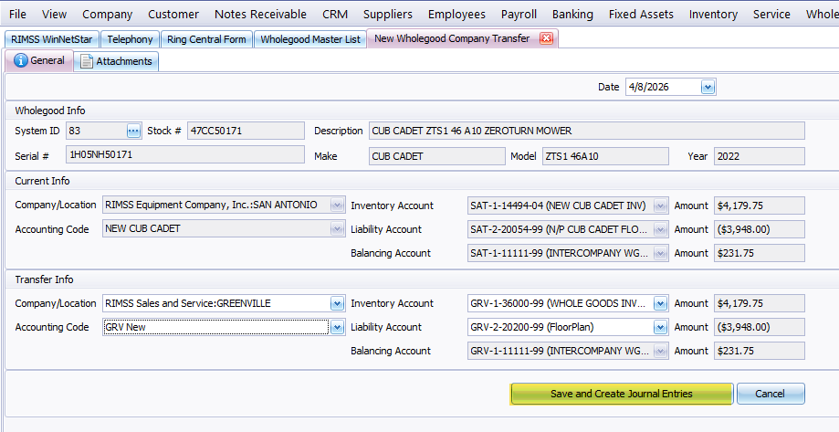The height and width of the screenshot is (432, 839).
Task: Open the Notes Receivable menu
Action: click(260, 14)
